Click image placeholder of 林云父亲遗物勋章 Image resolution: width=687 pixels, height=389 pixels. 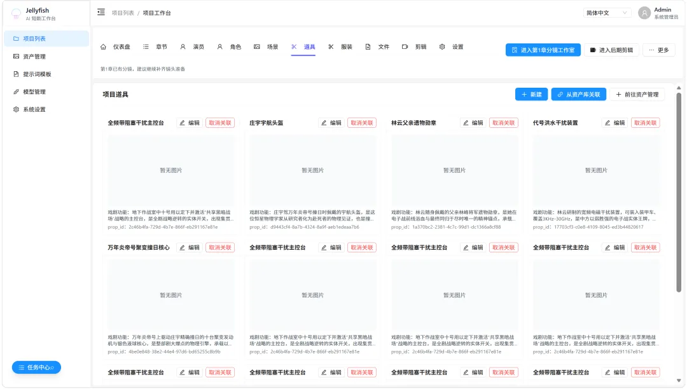click(454, 170)
